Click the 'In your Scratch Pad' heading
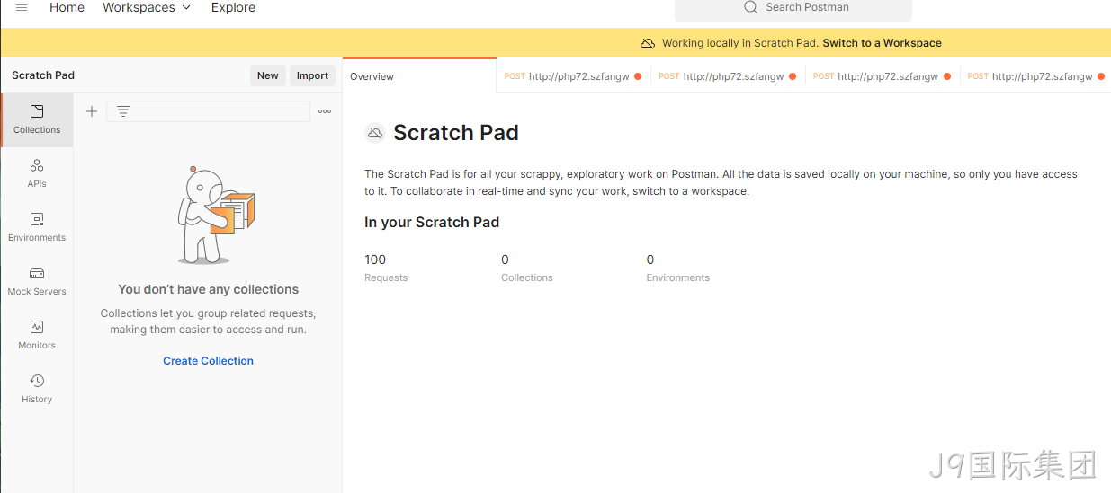This screenshot has height=493, width=1111. point(432,222)
